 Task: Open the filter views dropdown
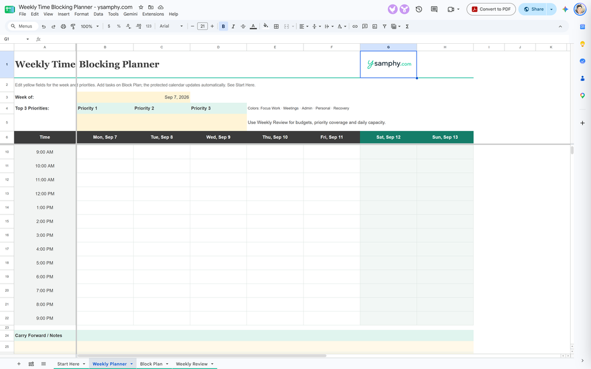pyautogui.click(x=396, y=27)
